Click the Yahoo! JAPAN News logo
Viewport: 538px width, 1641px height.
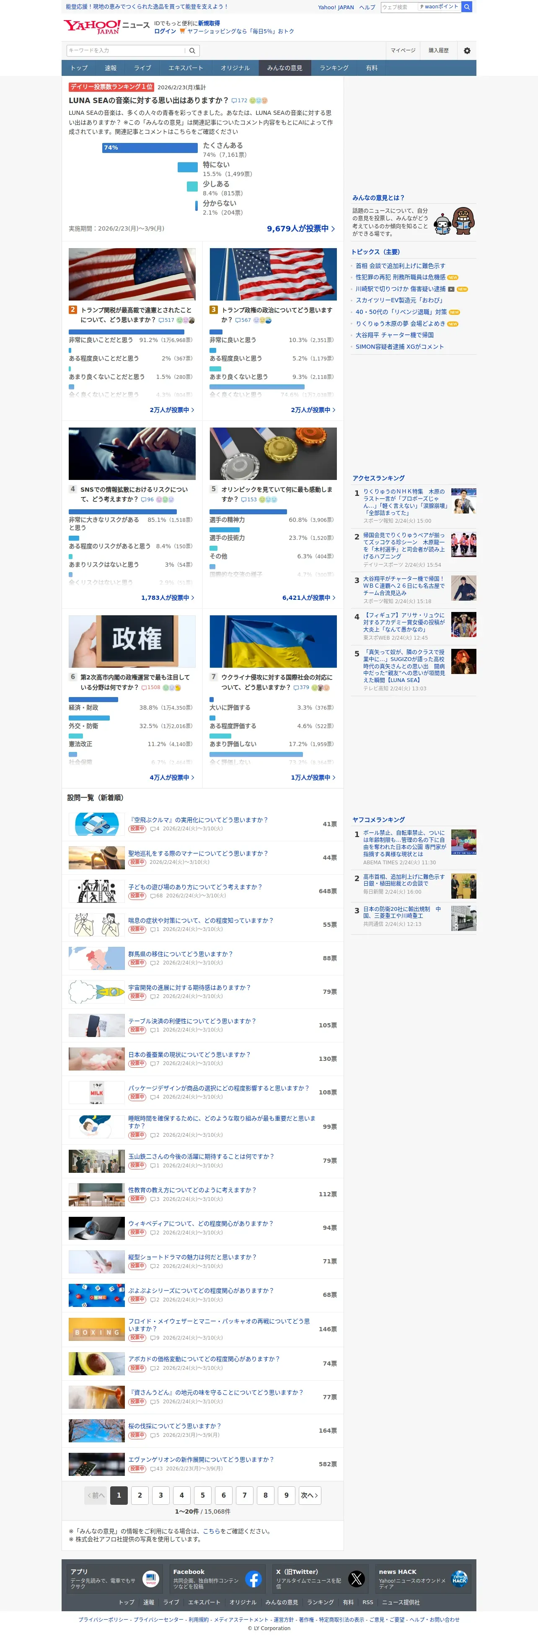click(106, 26)
